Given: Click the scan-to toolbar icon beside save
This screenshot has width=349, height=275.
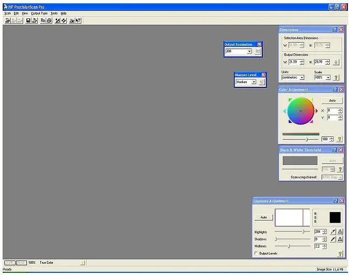Looking at the screenshot, I should (x=34, y=20).
